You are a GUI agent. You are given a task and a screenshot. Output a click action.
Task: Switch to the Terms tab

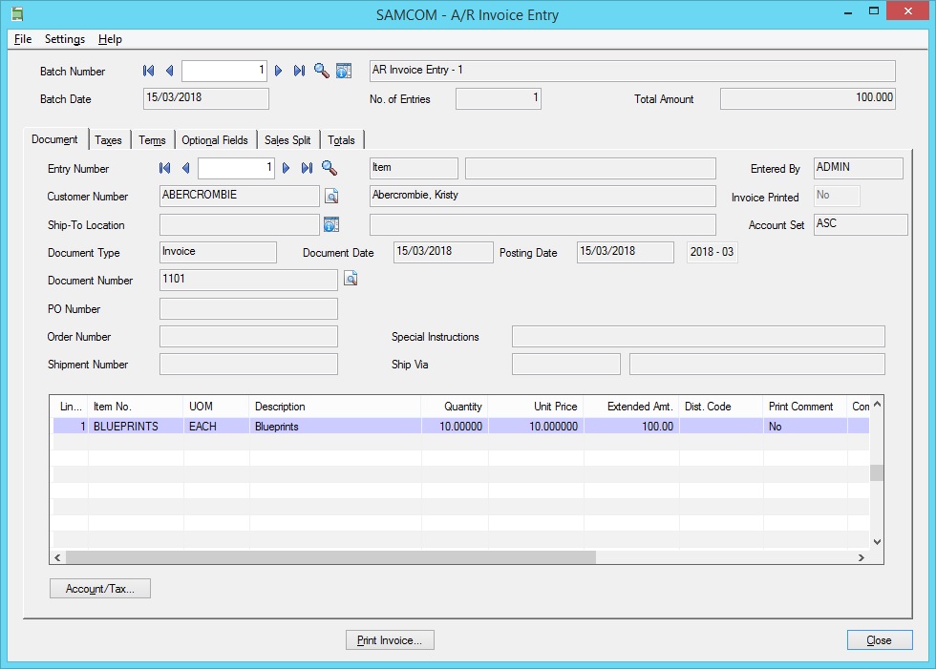click(152, 140)
